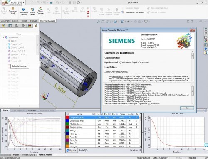Screen dimensions: 208x159
Task: Click the print icon in top toolbar
Action: point(51,2)
